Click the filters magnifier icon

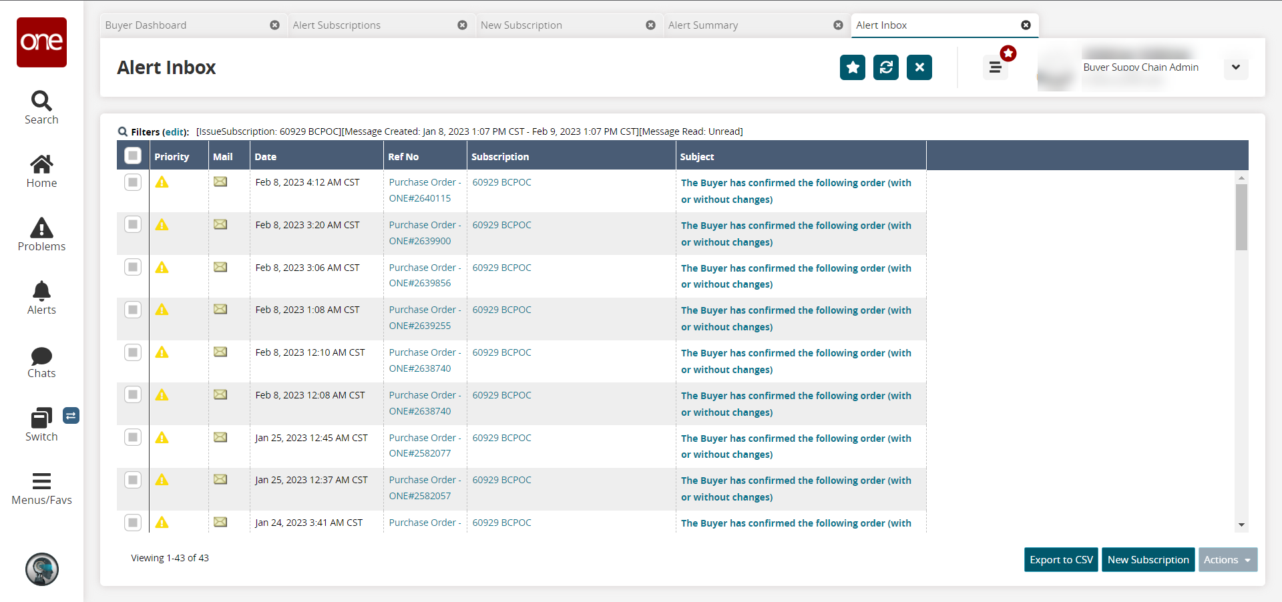(x=123, y=131)
